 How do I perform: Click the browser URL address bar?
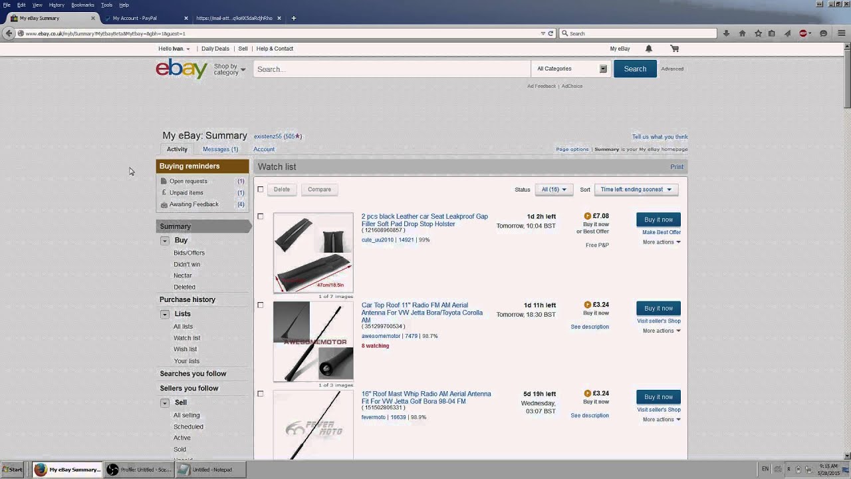pos(279,33)
